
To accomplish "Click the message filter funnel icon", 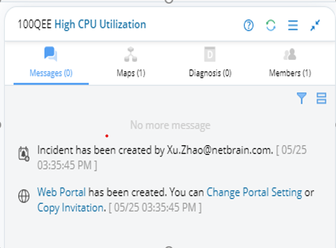I will coord(302,98).
